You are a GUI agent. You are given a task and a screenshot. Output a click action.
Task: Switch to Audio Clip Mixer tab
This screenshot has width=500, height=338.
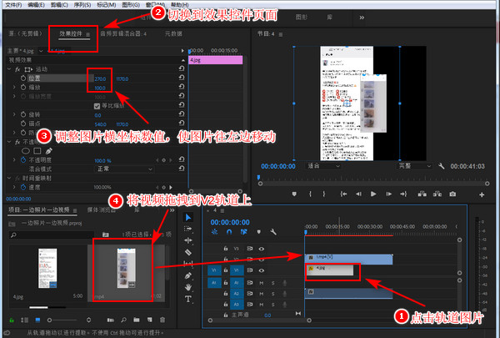click(123, 33)
